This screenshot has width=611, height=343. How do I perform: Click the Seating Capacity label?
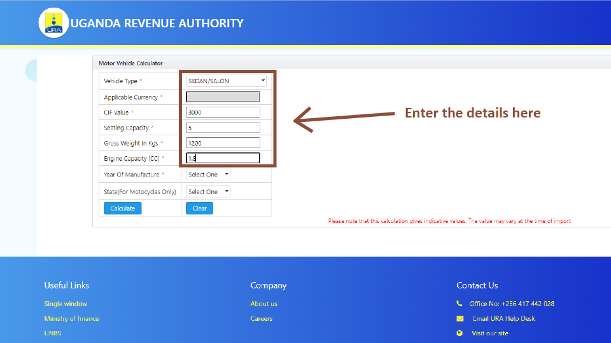coord(126,128)
